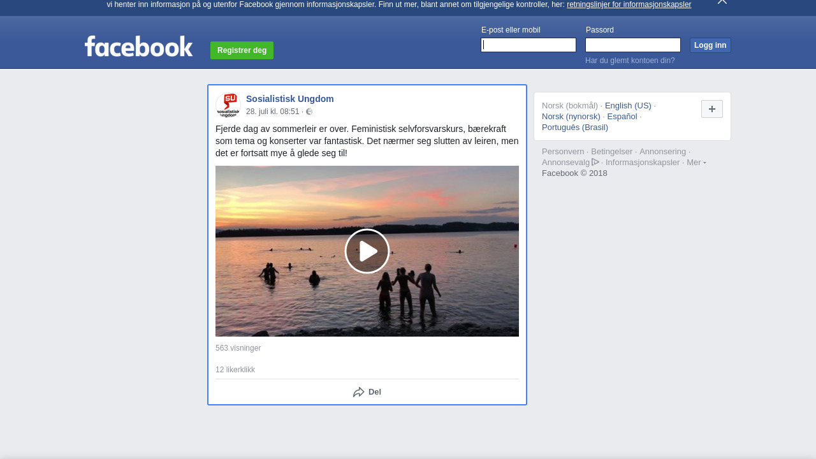The width and height of the screenshot is (816, 459).
Task: Switch language to Norsk (nynorsk)
Action: click(x=571, y=117)
